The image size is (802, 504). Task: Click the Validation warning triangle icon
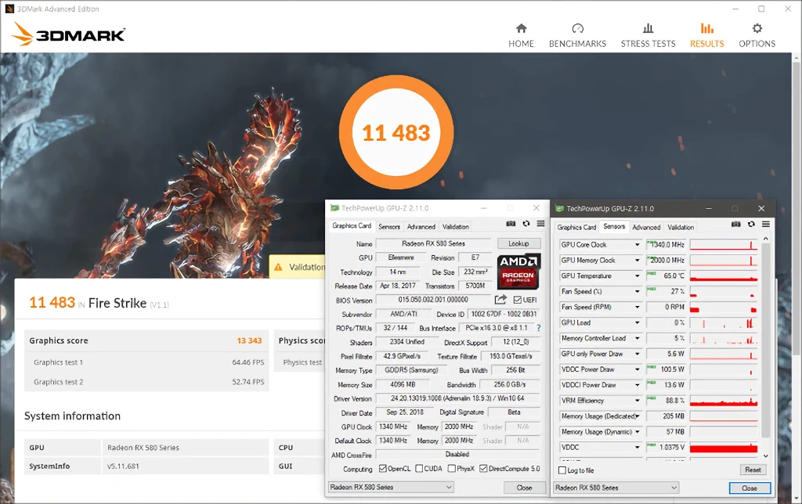click(278, 267)
